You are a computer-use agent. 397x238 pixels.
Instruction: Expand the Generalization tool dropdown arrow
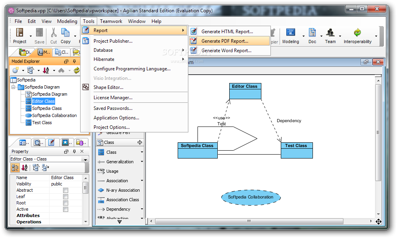click(x=142, y=162)
